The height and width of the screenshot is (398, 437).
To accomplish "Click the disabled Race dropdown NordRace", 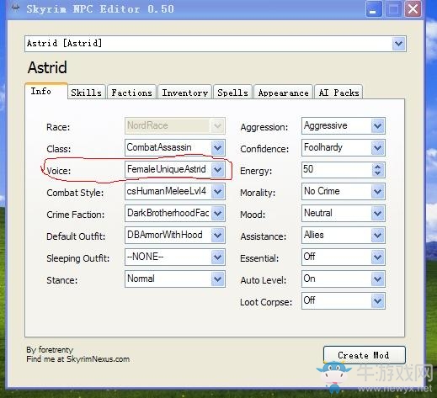I will pos(175,125).
